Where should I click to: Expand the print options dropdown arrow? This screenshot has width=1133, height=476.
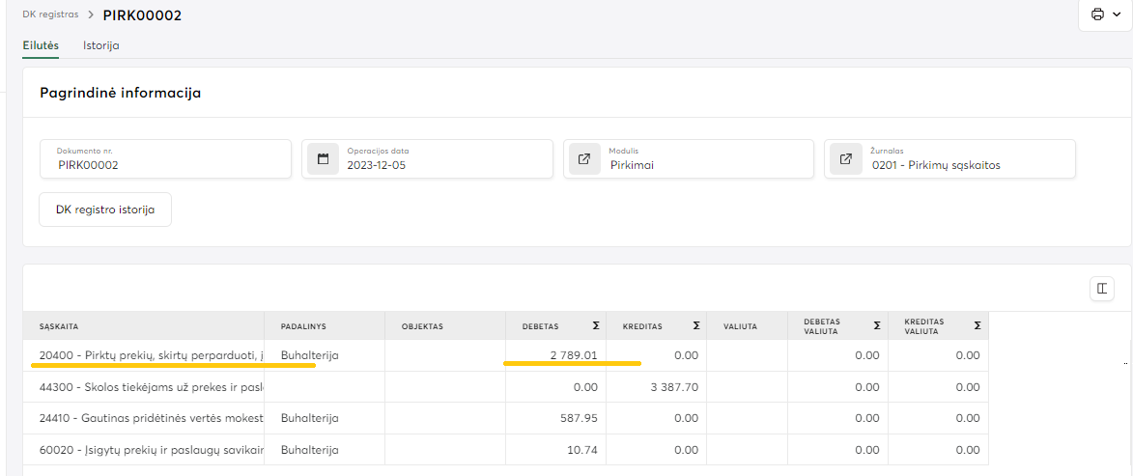pyautogui.click(x=1117, y=14)
